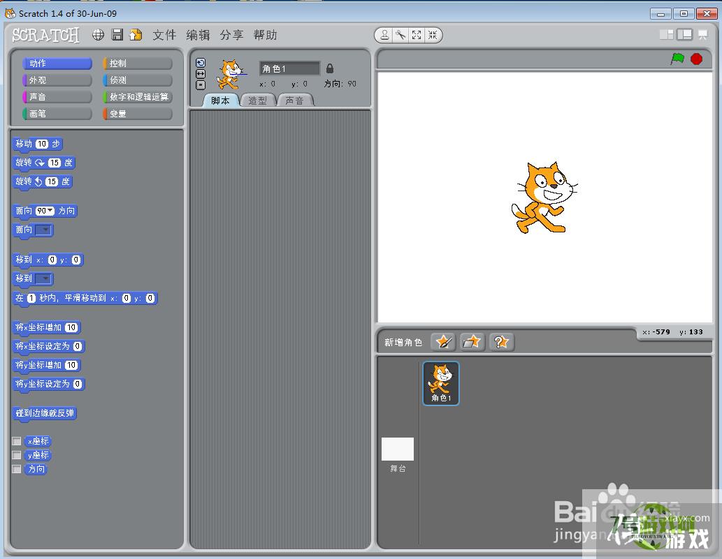The image size is (722, 559).
Task: Click the 将y坐标设定为 0 block
Action: [x=49, y=385]
